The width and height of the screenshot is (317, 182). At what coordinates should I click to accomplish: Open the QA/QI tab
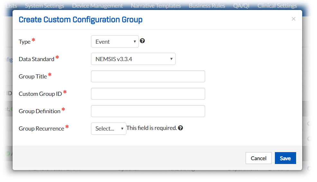tap(241, 6)
